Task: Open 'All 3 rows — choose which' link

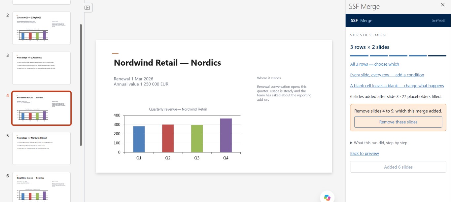Action: click(x=374, y=64)
